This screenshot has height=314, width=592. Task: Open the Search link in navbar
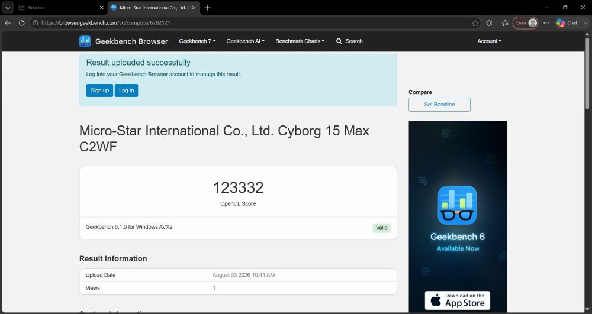click(x=349, y=41)
